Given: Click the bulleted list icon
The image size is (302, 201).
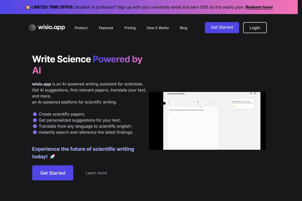Looking at the screenshot, I should [202, 102].
